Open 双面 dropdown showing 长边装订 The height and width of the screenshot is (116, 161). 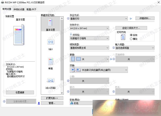click(99, 70)
